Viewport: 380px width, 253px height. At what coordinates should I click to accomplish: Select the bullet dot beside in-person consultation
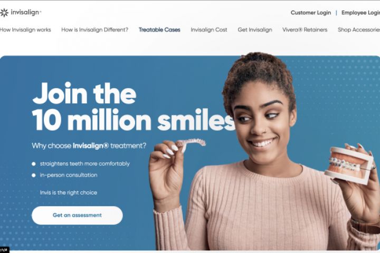pyautogui.click(x=34, y=176)
